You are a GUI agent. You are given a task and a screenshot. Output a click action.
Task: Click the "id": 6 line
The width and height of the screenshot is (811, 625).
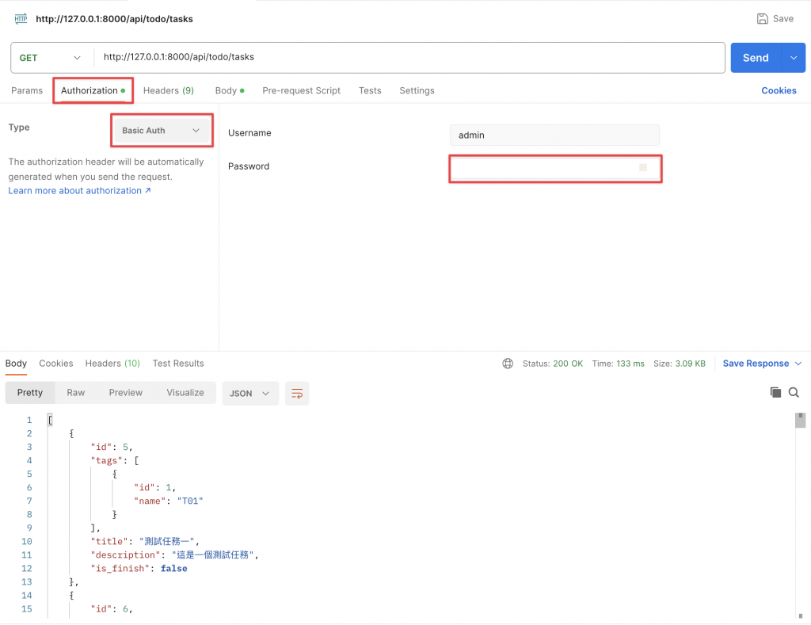(x=112, y=609)
